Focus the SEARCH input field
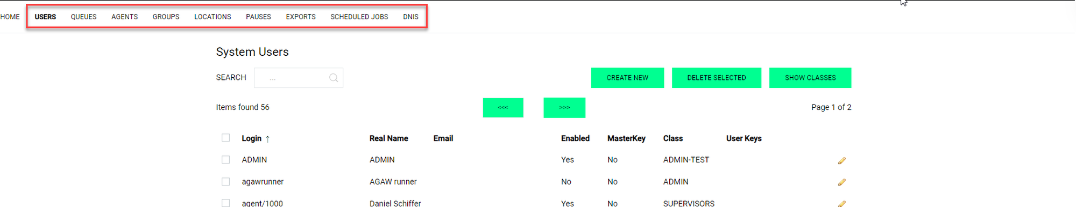This screenshot has width=1076, height=207. 299,78
